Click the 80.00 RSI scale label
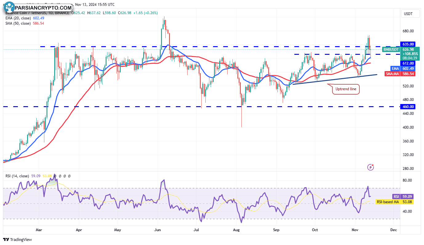The image size is (424, 245). pyautogui.click(x=407, y=180)
